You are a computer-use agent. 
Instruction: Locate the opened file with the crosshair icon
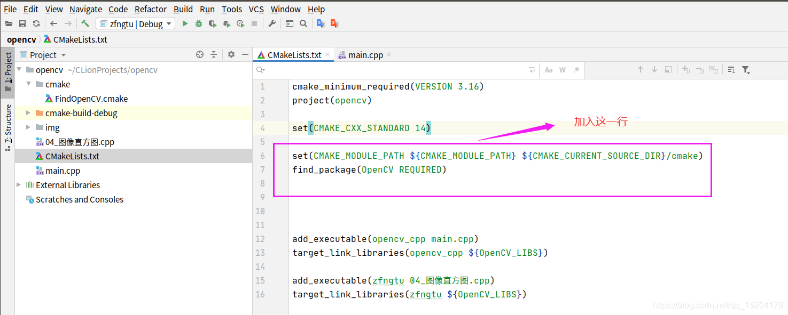coord(200,54)
